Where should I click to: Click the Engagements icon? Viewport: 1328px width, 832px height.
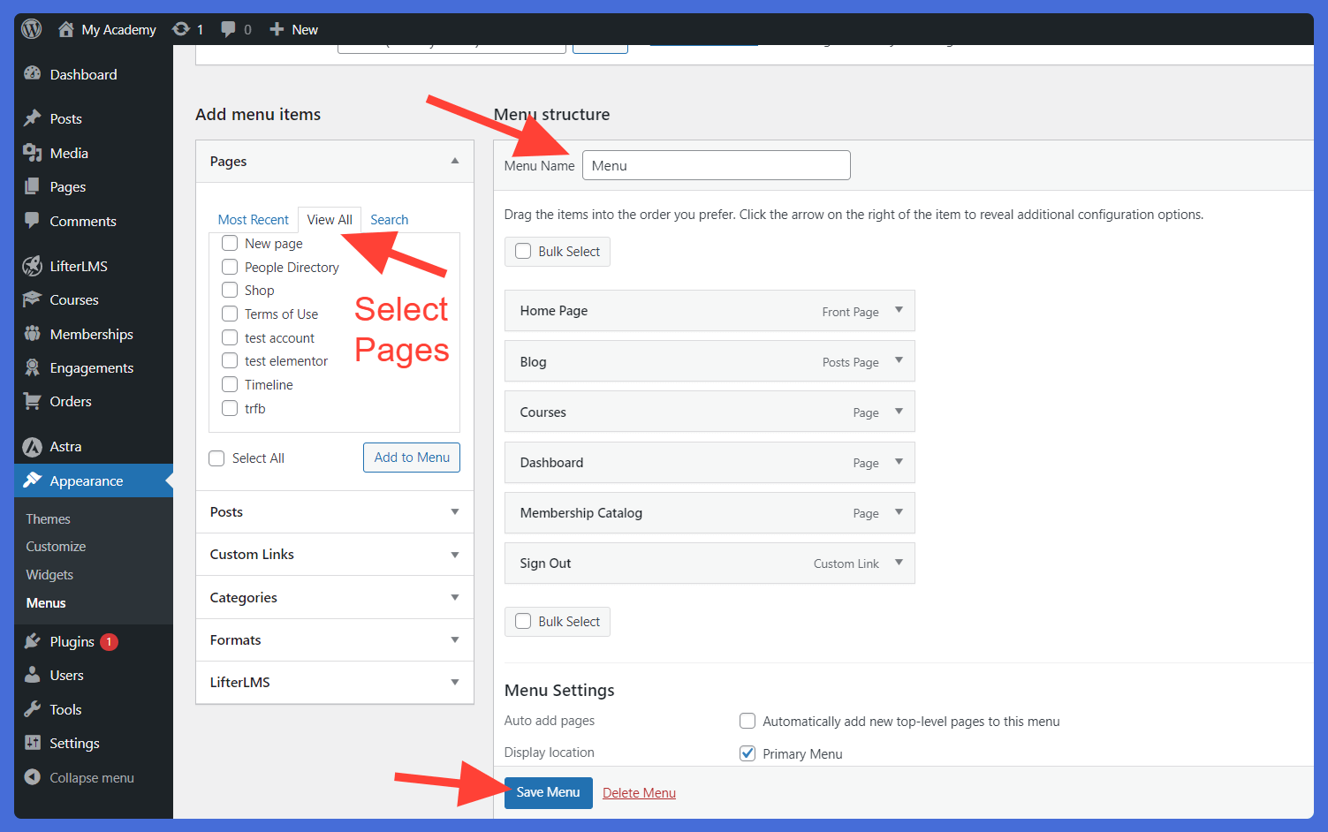click(x=33, y=367)
